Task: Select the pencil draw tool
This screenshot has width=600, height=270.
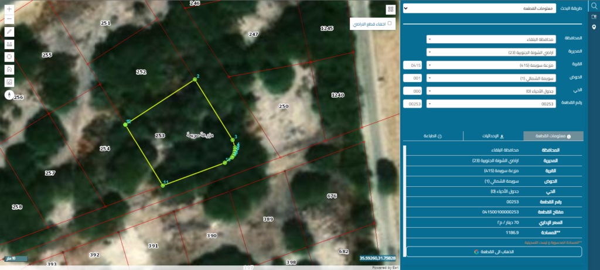Action: click(x=9, y=32)
